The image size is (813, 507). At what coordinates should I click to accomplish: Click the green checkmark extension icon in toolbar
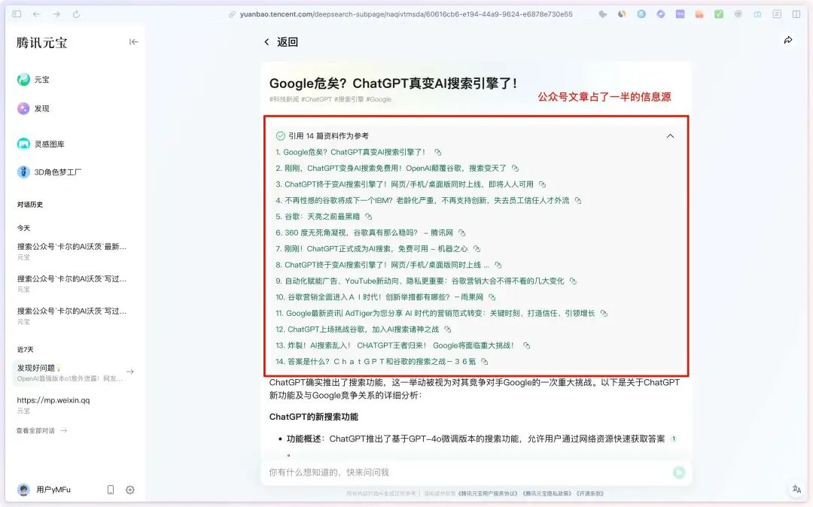719,14
